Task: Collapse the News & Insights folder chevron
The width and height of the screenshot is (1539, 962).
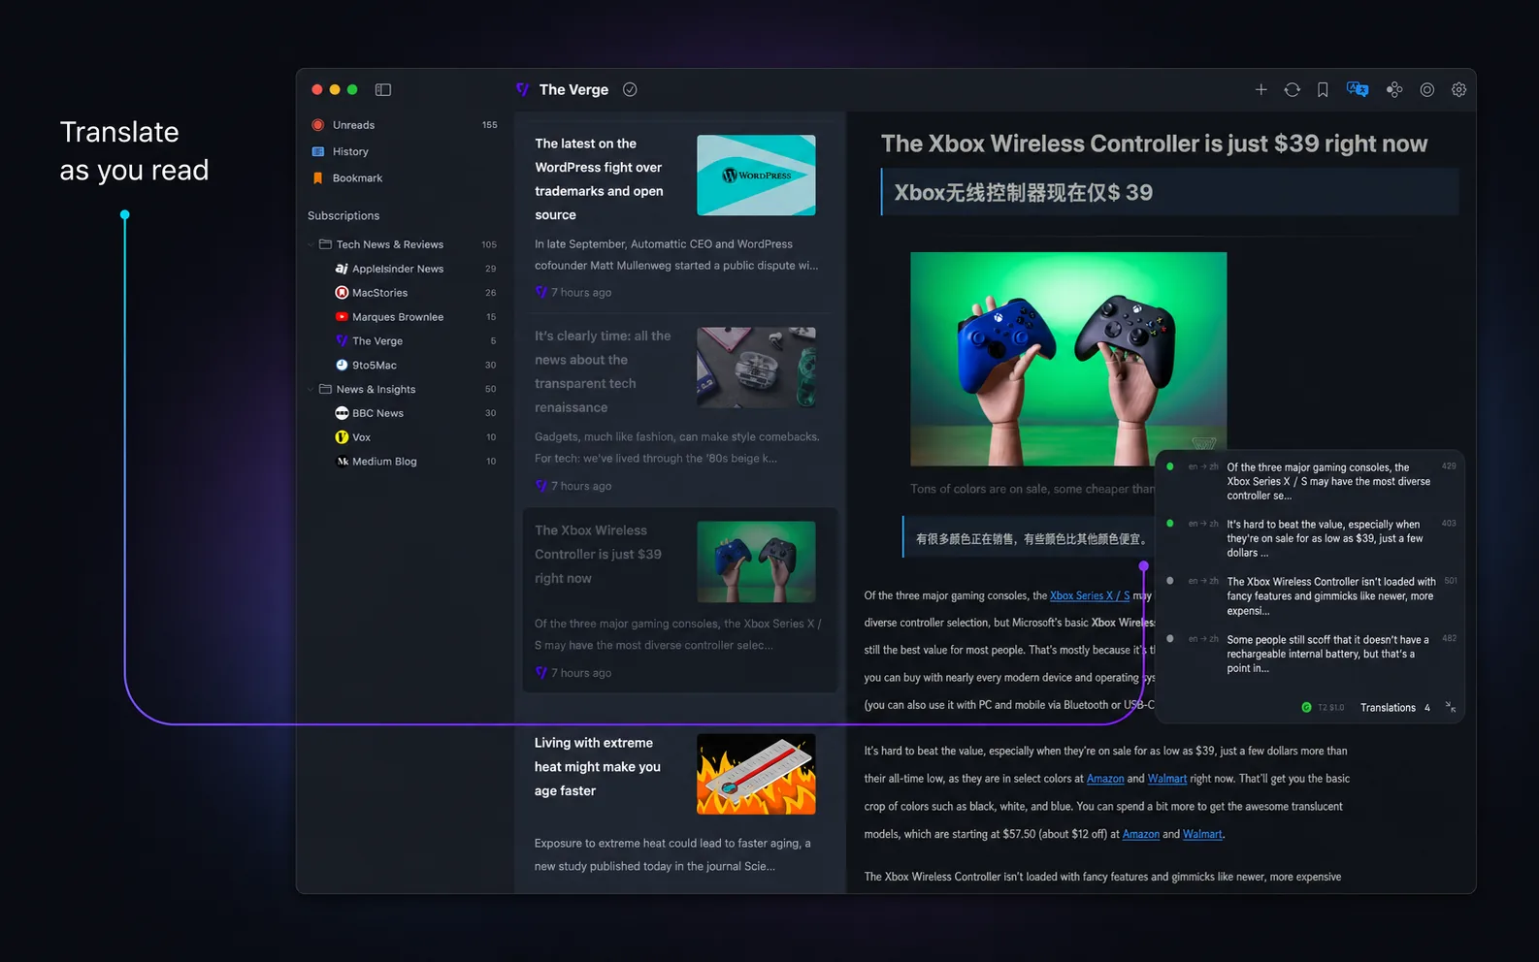Action: click(x=311, y=389)
